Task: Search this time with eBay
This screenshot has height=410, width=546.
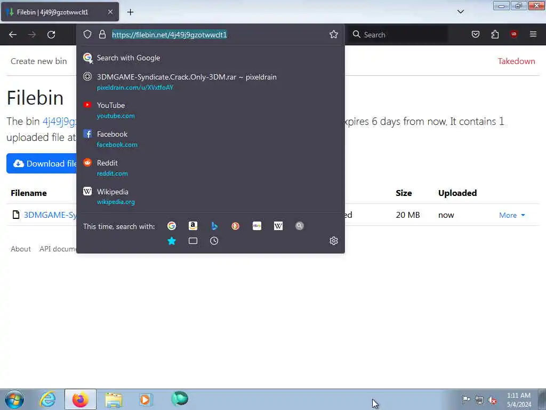Action: coord(257,226)
